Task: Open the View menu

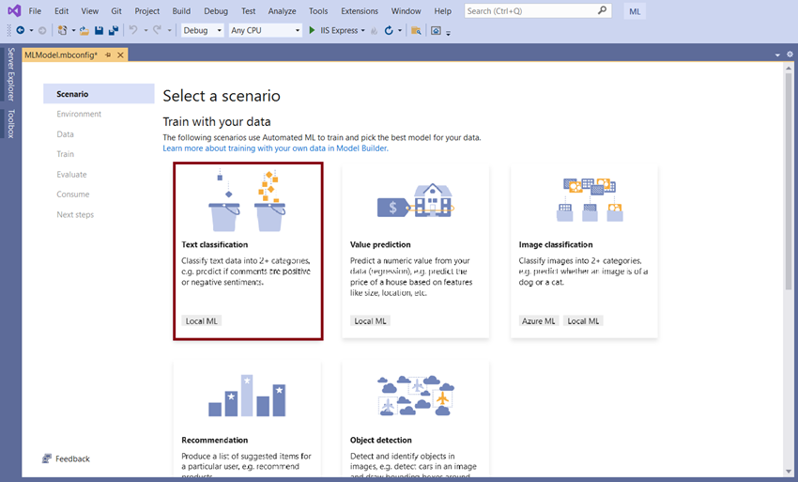Action: point(89,10)
